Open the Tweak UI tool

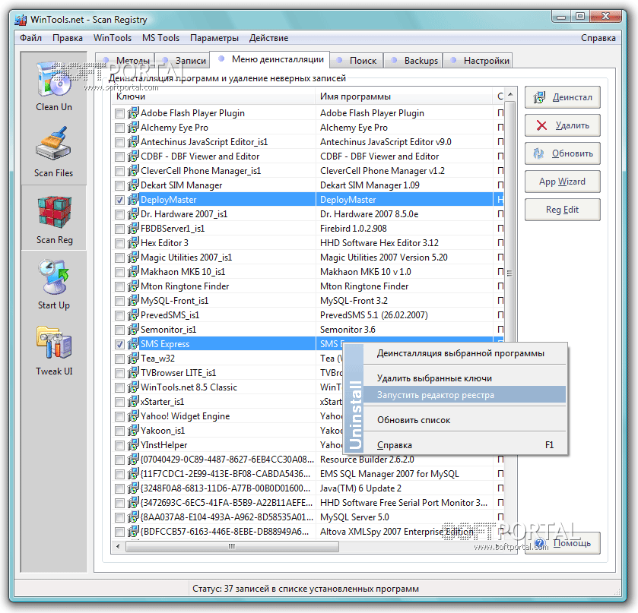pyautogui.click(x=54, y=350)
